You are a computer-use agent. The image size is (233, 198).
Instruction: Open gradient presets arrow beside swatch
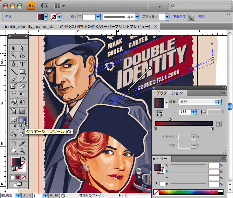click(166, 102)
